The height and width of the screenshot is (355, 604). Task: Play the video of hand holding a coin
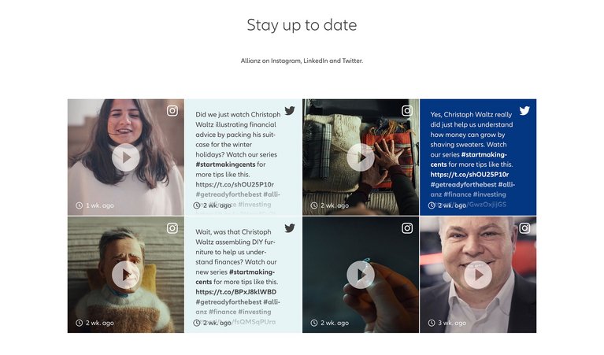tap(361, 275)
